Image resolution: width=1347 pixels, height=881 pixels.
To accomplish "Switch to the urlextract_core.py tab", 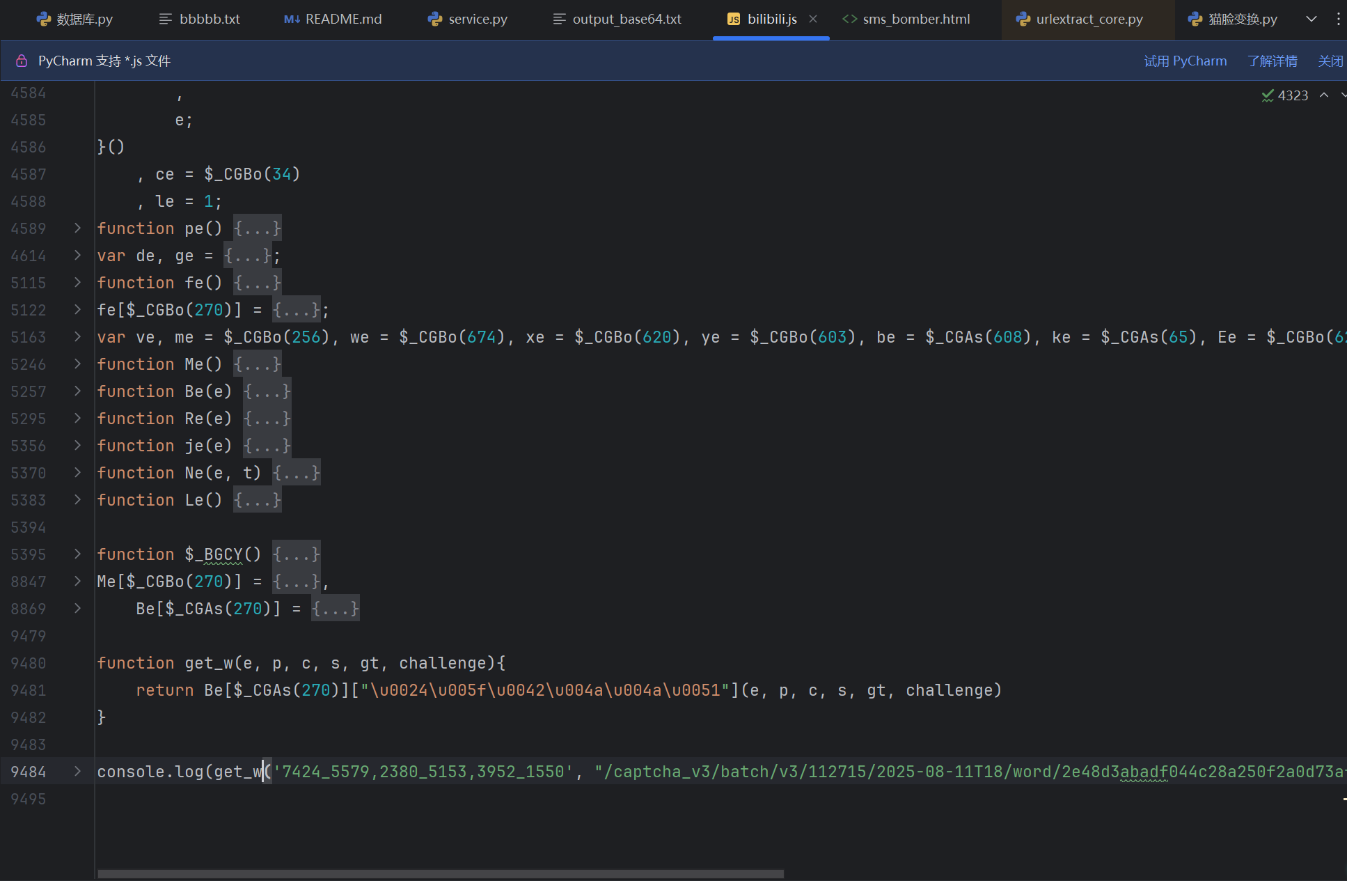I will (x=1089, y=19).
